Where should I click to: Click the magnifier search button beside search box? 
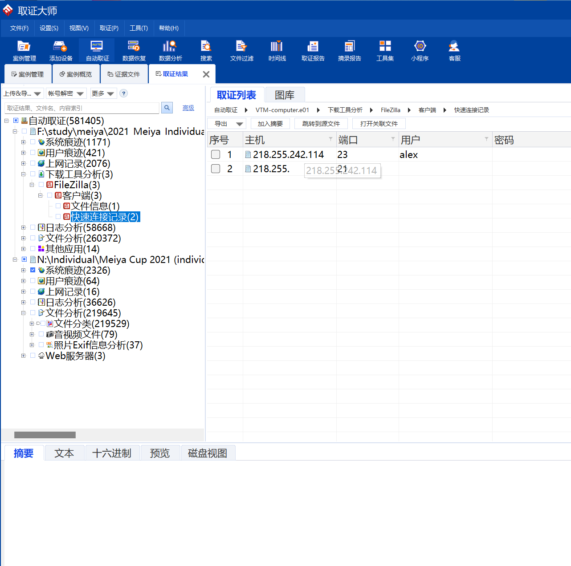pos(167,108)
